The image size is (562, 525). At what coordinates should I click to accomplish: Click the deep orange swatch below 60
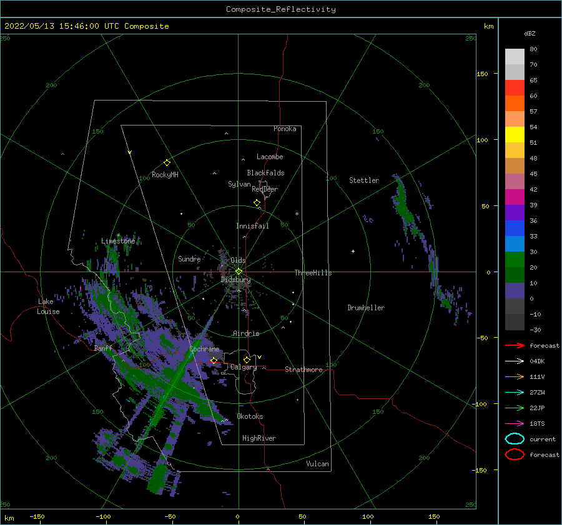(x=515, y=104)
